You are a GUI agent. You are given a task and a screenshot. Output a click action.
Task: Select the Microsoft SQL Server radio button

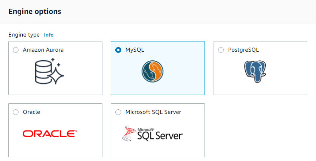(x=118, y=112)
